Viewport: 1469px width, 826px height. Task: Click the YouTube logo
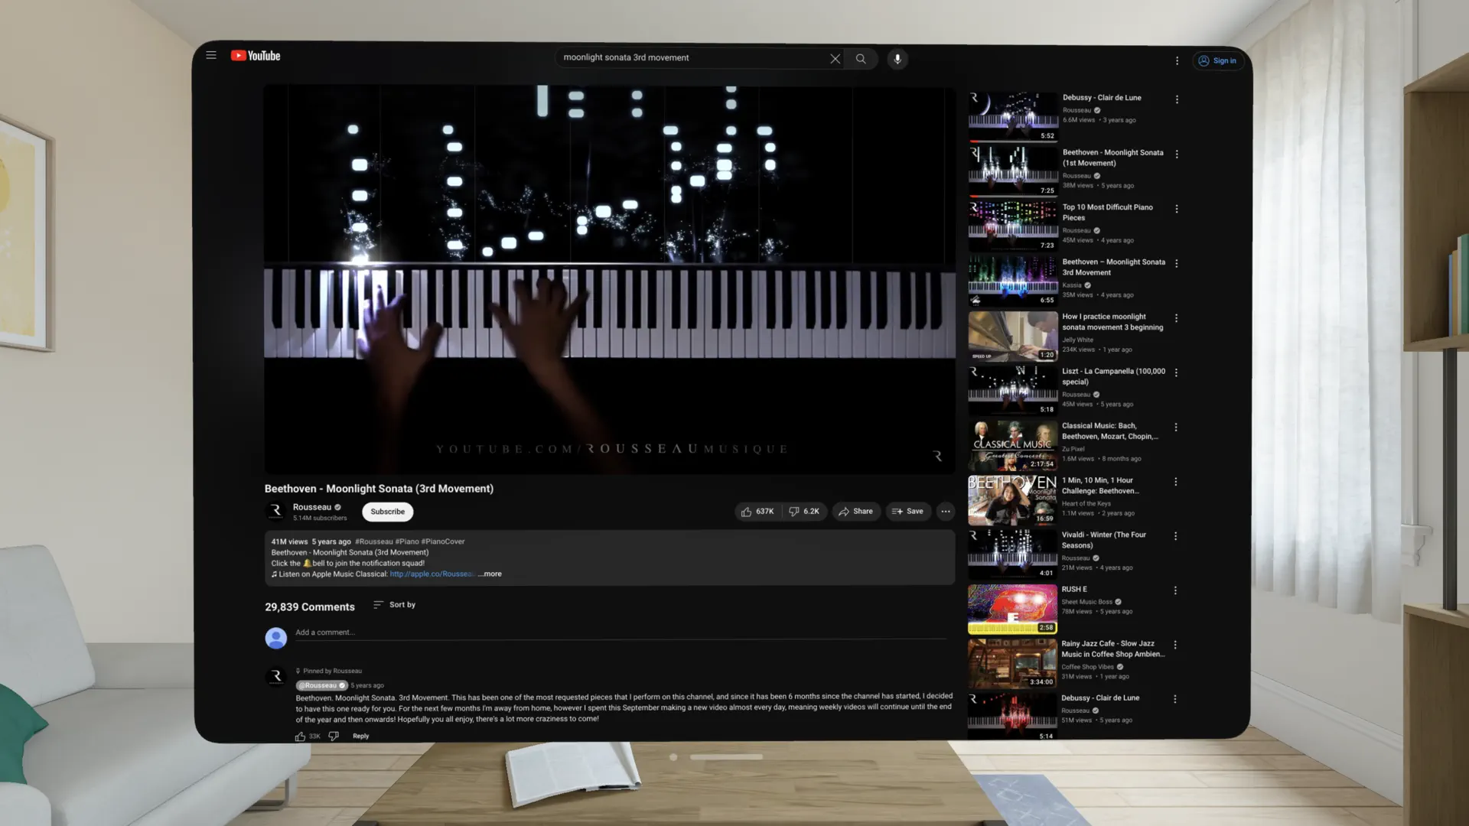256,55
